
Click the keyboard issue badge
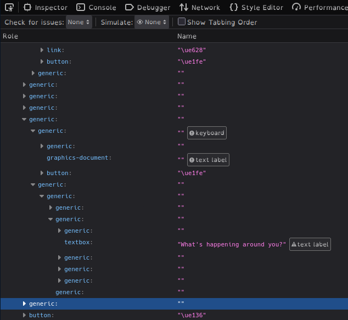(206, 133)
